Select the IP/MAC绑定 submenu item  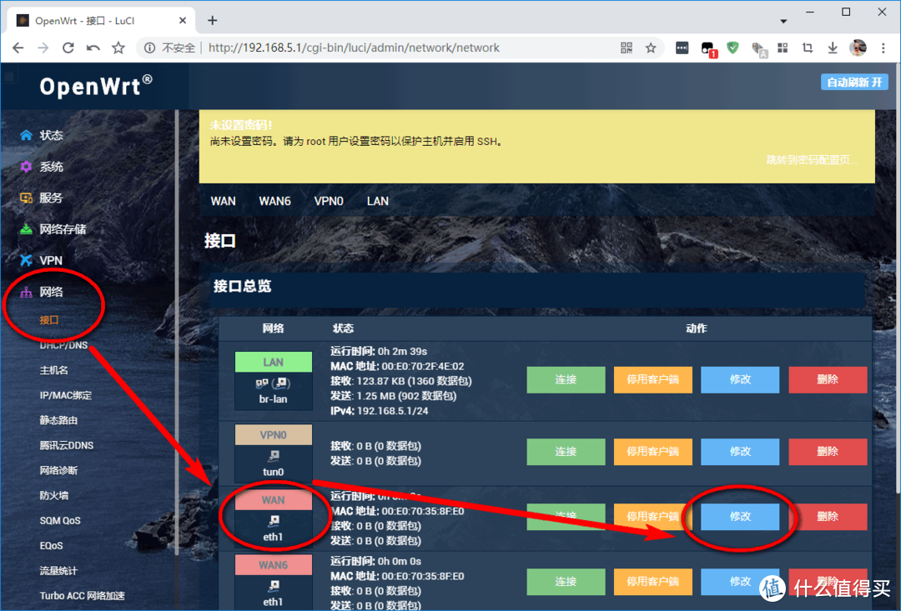[x=66, y=395]
